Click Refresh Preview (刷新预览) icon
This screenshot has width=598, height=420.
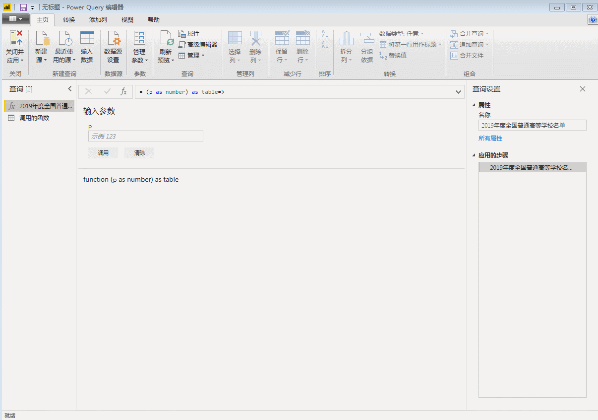[x=166, y=38]
